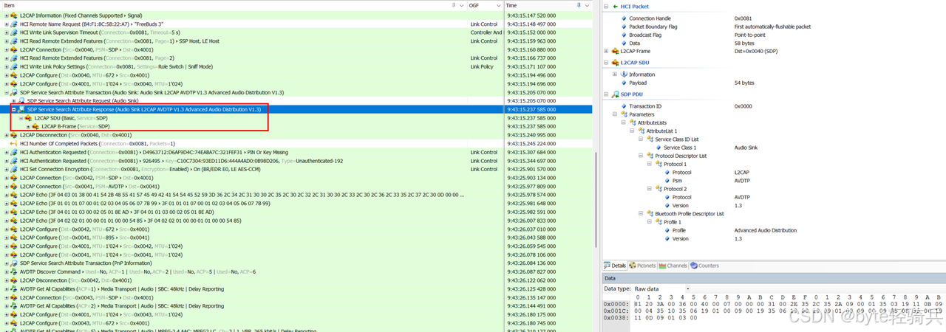Click the L2CAP B-Frame row icon
Viewport: 946px width, 332px height.
[35, 126]
